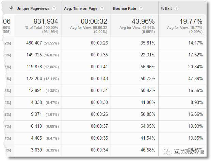Viewport: 211px width, 161px height.
Task: Click the 22.31% bounce rate cell
Action: pyautogui.click(x=147, y=55)
